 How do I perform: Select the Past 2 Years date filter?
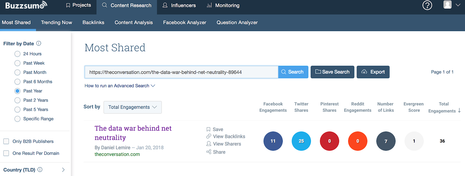click(17, 100)
